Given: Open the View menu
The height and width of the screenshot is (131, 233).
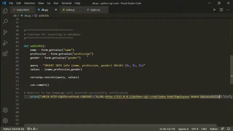Looking at the screenshot, I should pos(41,3).
